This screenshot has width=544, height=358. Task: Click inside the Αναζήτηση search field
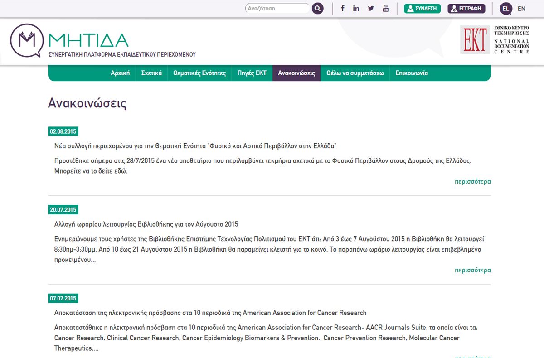point(277,8)
